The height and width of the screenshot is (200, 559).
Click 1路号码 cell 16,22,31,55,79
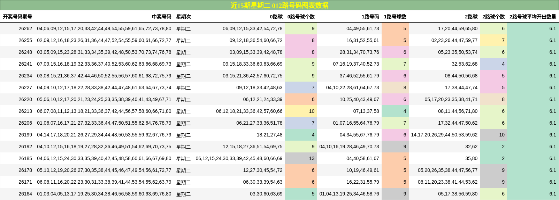click(x=363, y=182)
